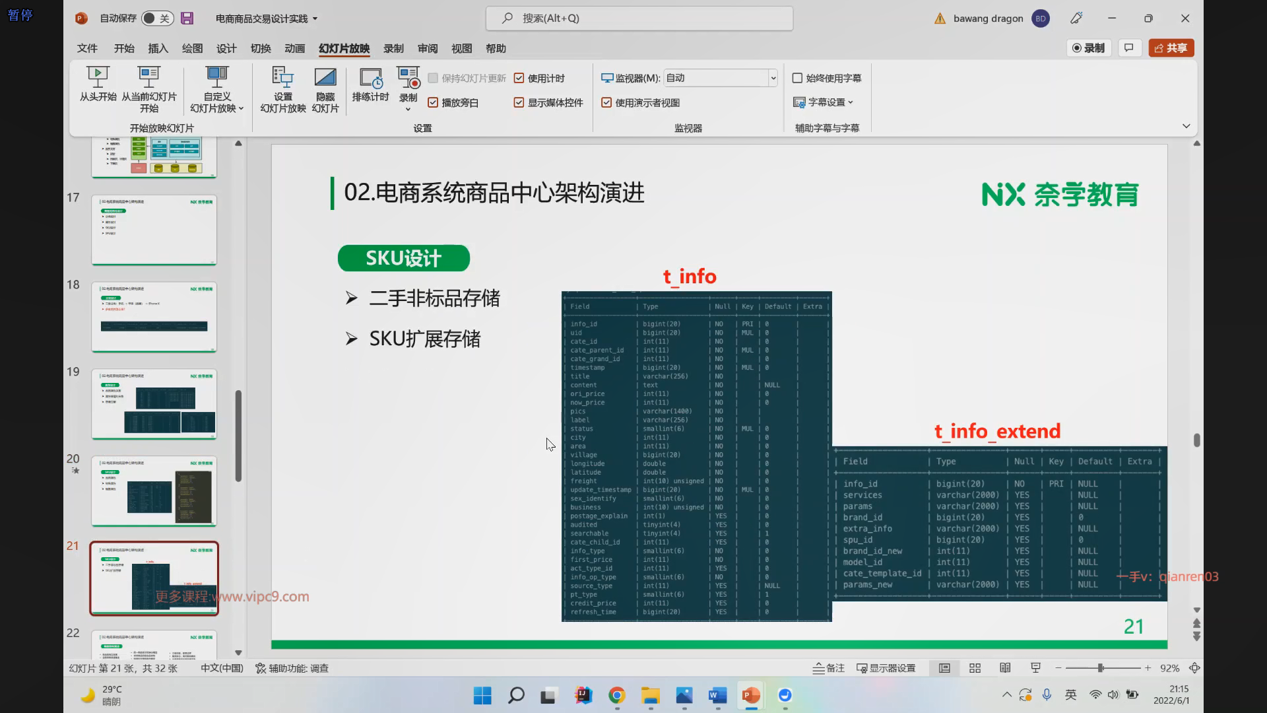Select slide 19 thumbnail in the panel
1267x713 pixels.
(x=154, y=404)
